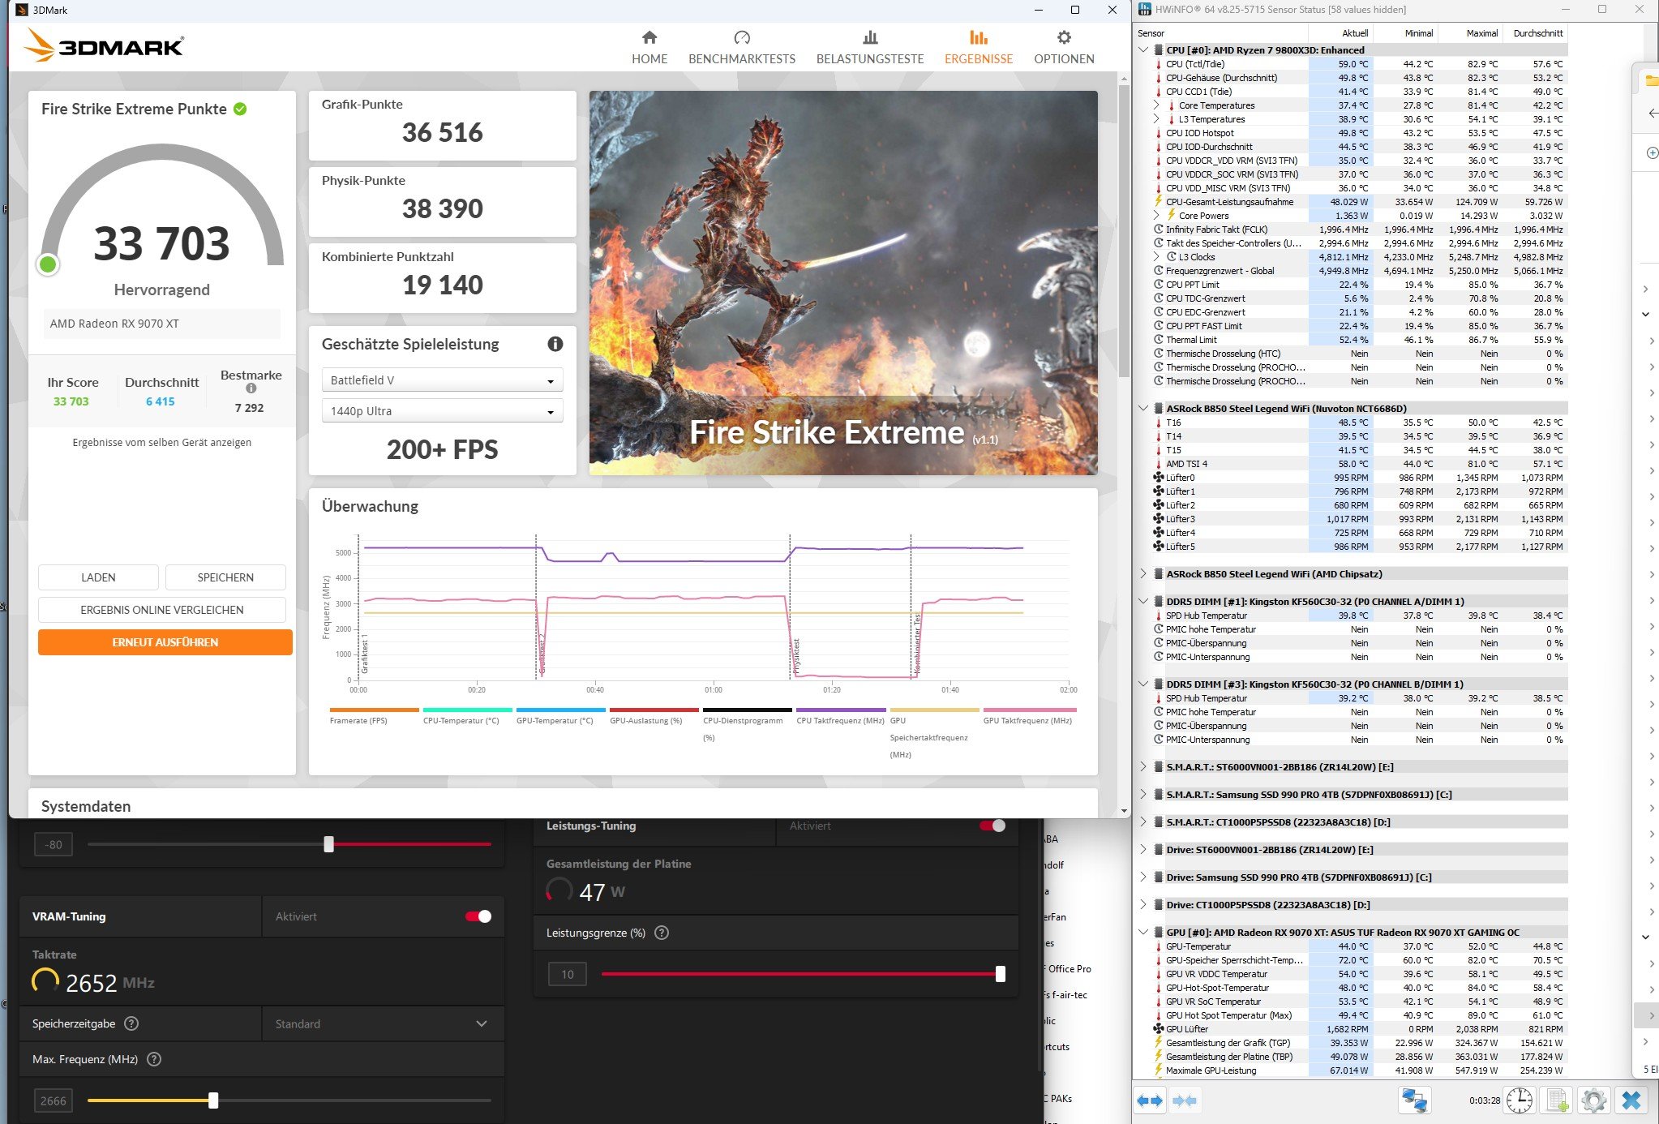This screenshot has width=1659, height=1124.
Task: Toggle the VRAM-Tuning switch
Action: tap(478, 916)
